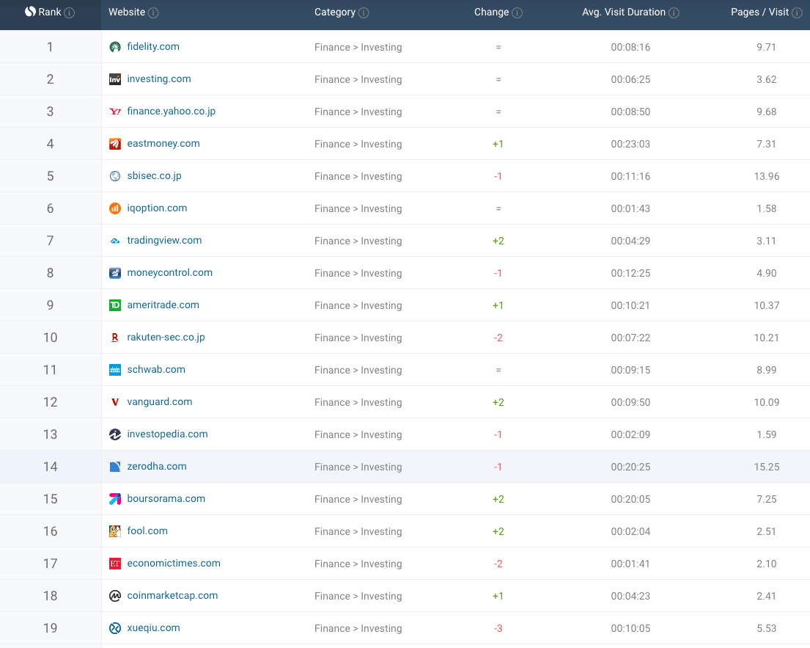Click the Website column header

pyautogui.click(x=127, y=12)
